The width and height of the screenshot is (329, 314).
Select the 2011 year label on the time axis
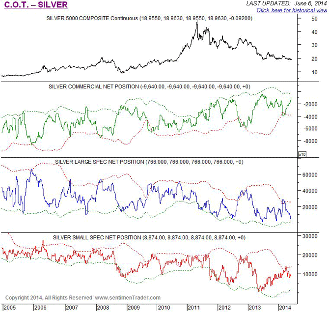(x=193, y=307)
